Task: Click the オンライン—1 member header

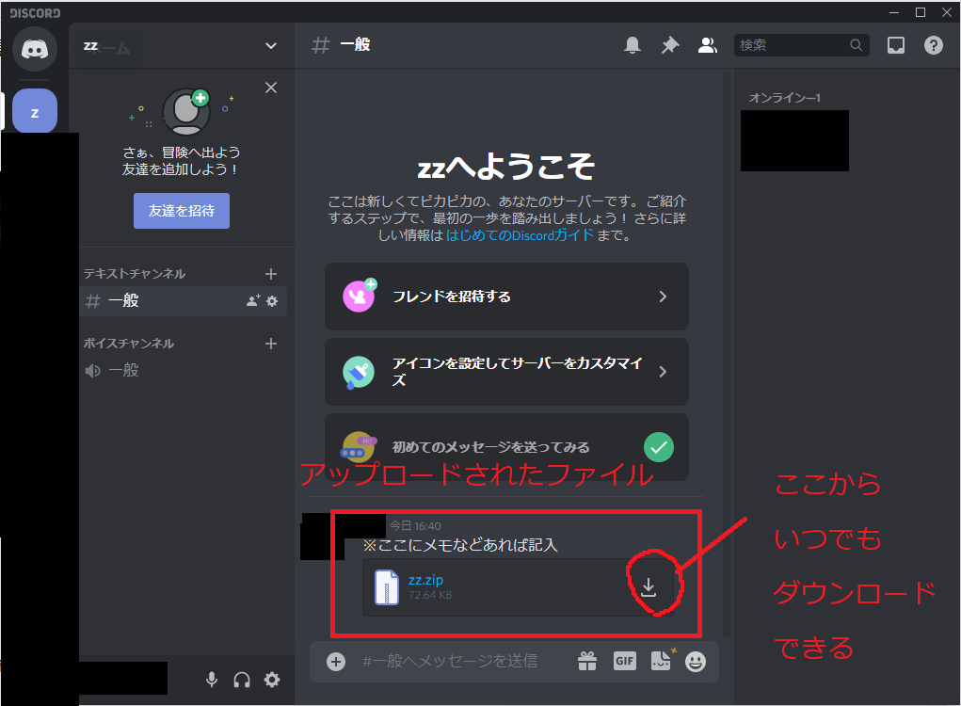Action: coord(784,98)
